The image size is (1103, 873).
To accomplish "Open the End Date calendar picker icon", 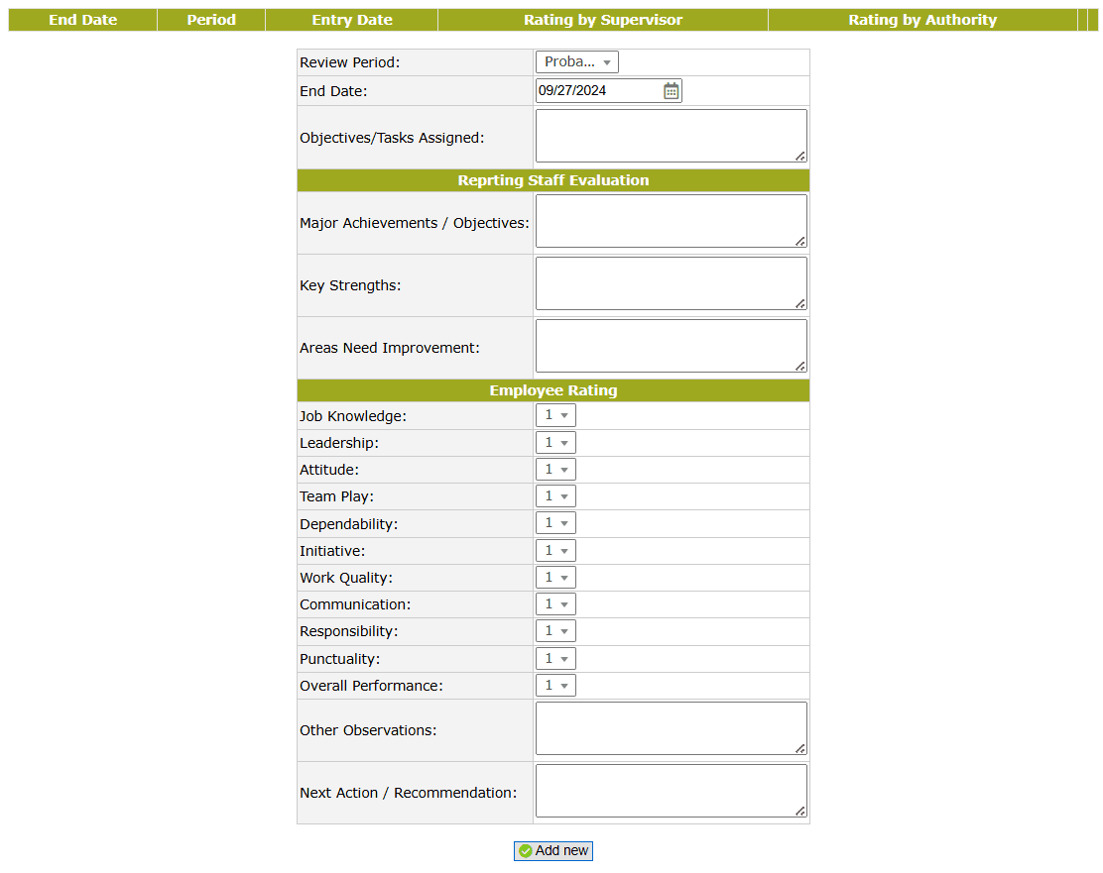I will coord(672,91).
